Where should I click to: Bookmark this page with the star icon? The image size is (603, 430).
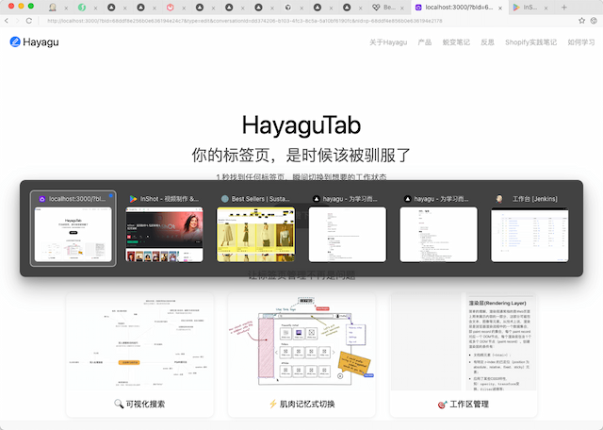pyautogui.click(x=581, y=21)
